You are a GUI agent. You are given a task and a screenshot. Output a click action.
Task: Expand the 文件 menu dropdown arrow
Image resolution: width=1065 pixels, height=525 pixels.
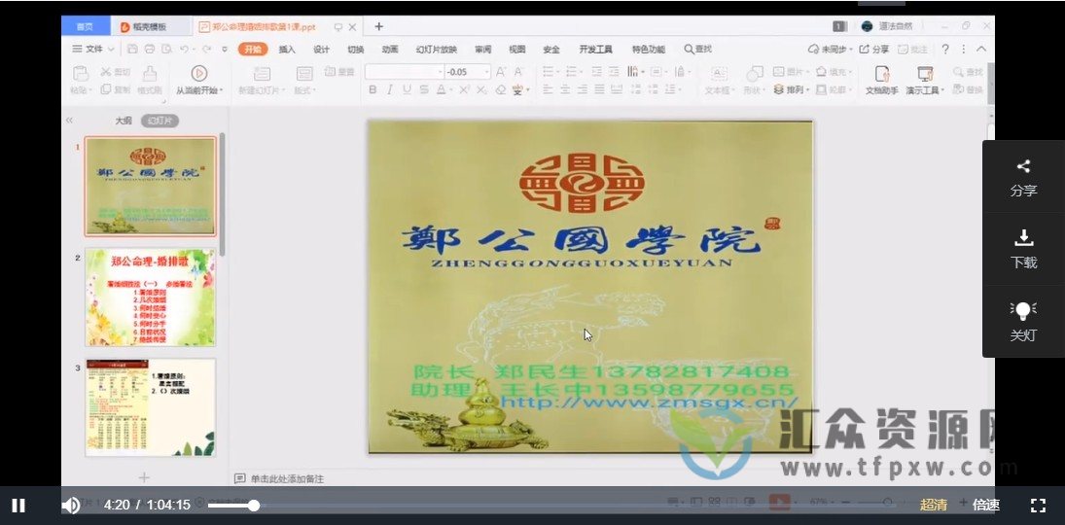(x=112, y=49)
